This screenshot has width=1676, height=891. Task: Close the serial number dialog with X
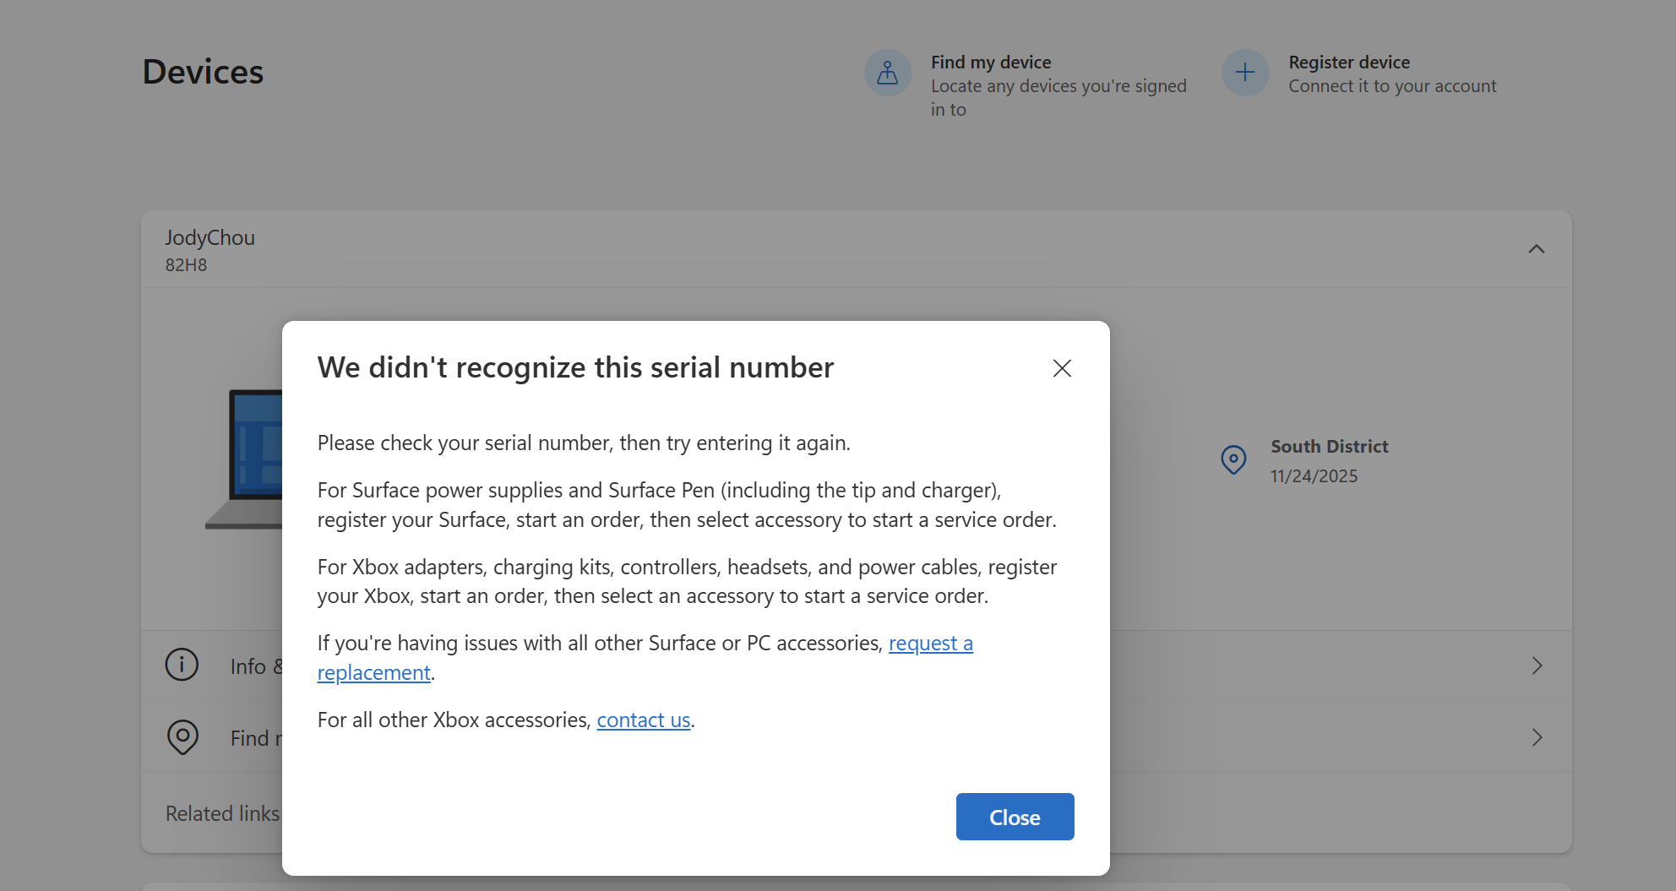coord(1062,368)
